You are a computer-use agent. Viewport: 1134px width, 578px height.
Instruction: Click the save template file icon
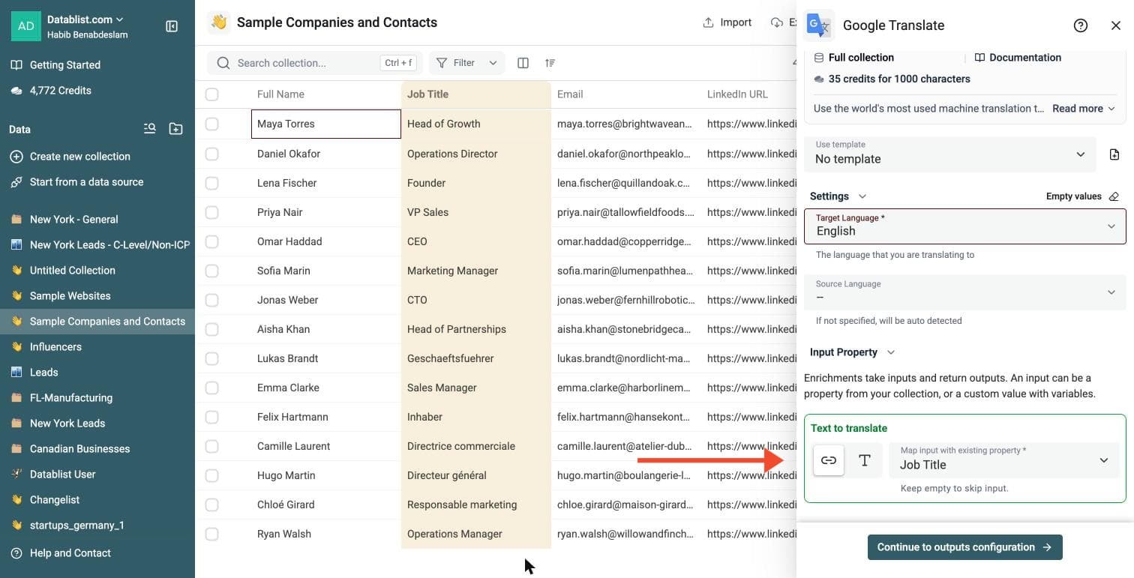coord(1114,154)
